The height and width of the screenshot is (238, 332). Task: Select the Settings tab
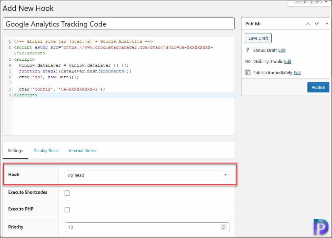15,150
